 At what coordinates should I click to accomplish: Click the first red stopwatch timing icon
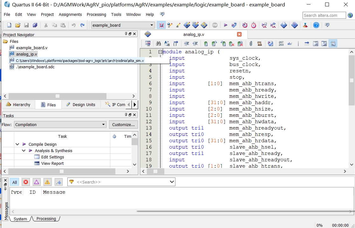[245, 25]
